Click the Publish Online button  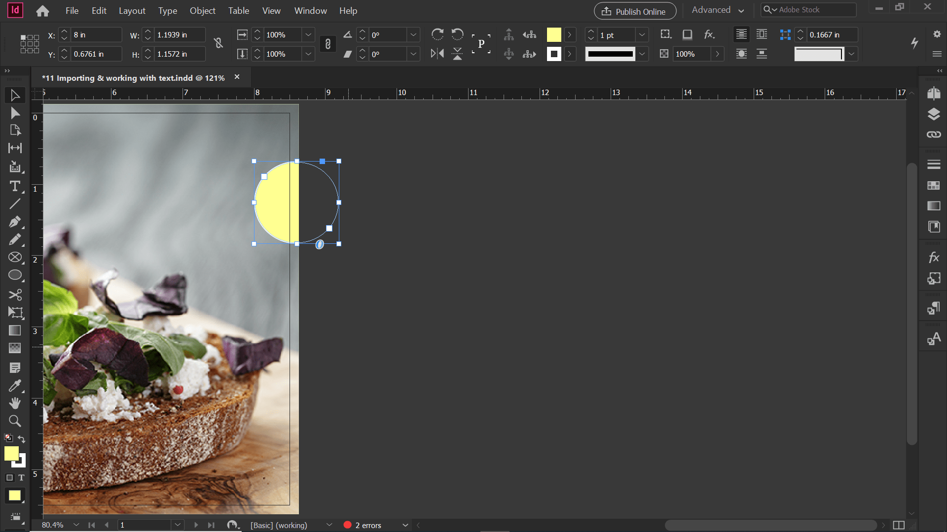click(x=634, y=10)
